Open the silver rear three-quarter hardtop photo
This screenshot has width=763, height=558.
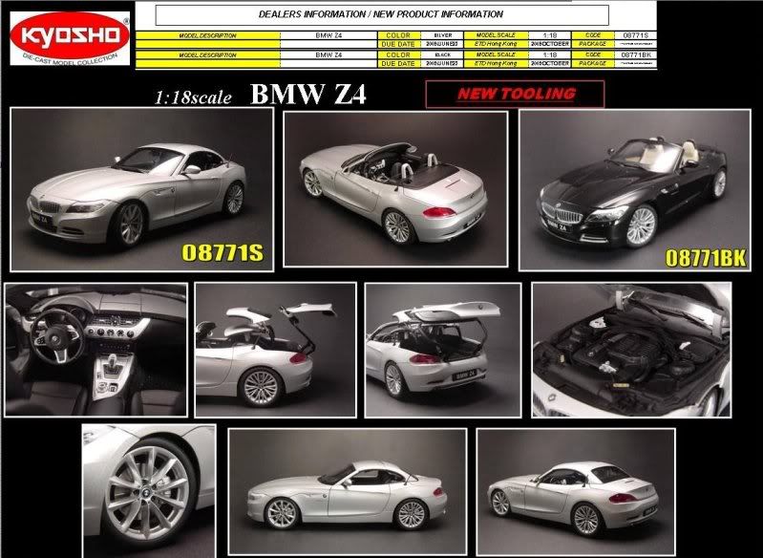tap(576, 492)
